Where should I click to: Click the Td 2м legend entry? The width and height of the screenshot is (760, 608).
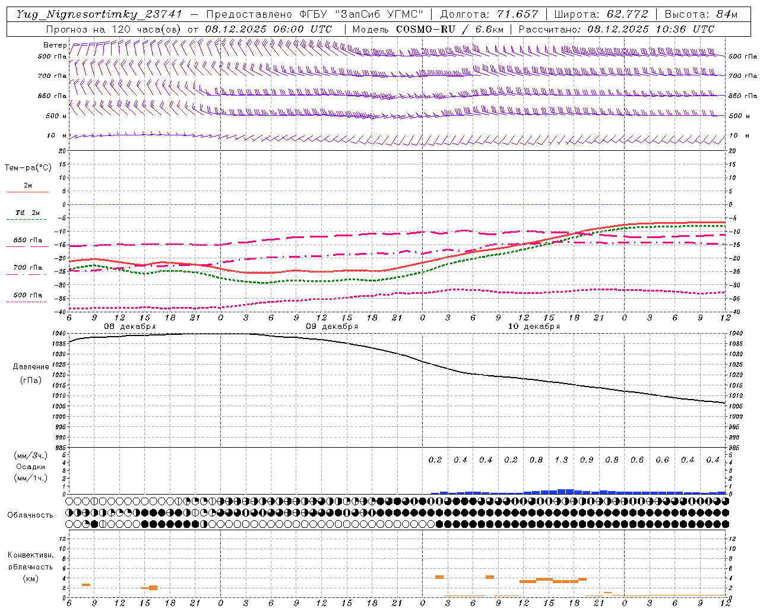pos(27,213)
